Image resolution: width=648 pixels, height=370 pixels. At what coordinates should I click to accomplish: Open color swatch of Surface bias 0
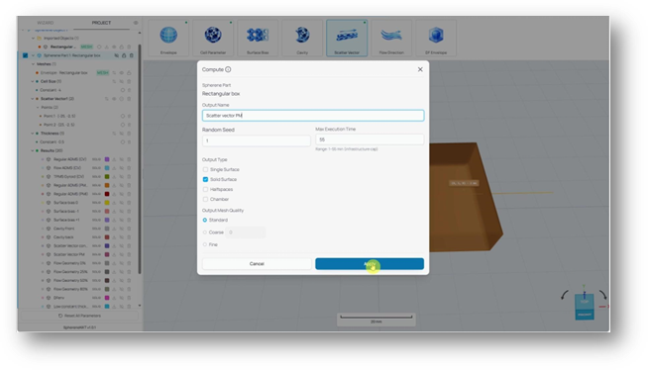point(107,203)
